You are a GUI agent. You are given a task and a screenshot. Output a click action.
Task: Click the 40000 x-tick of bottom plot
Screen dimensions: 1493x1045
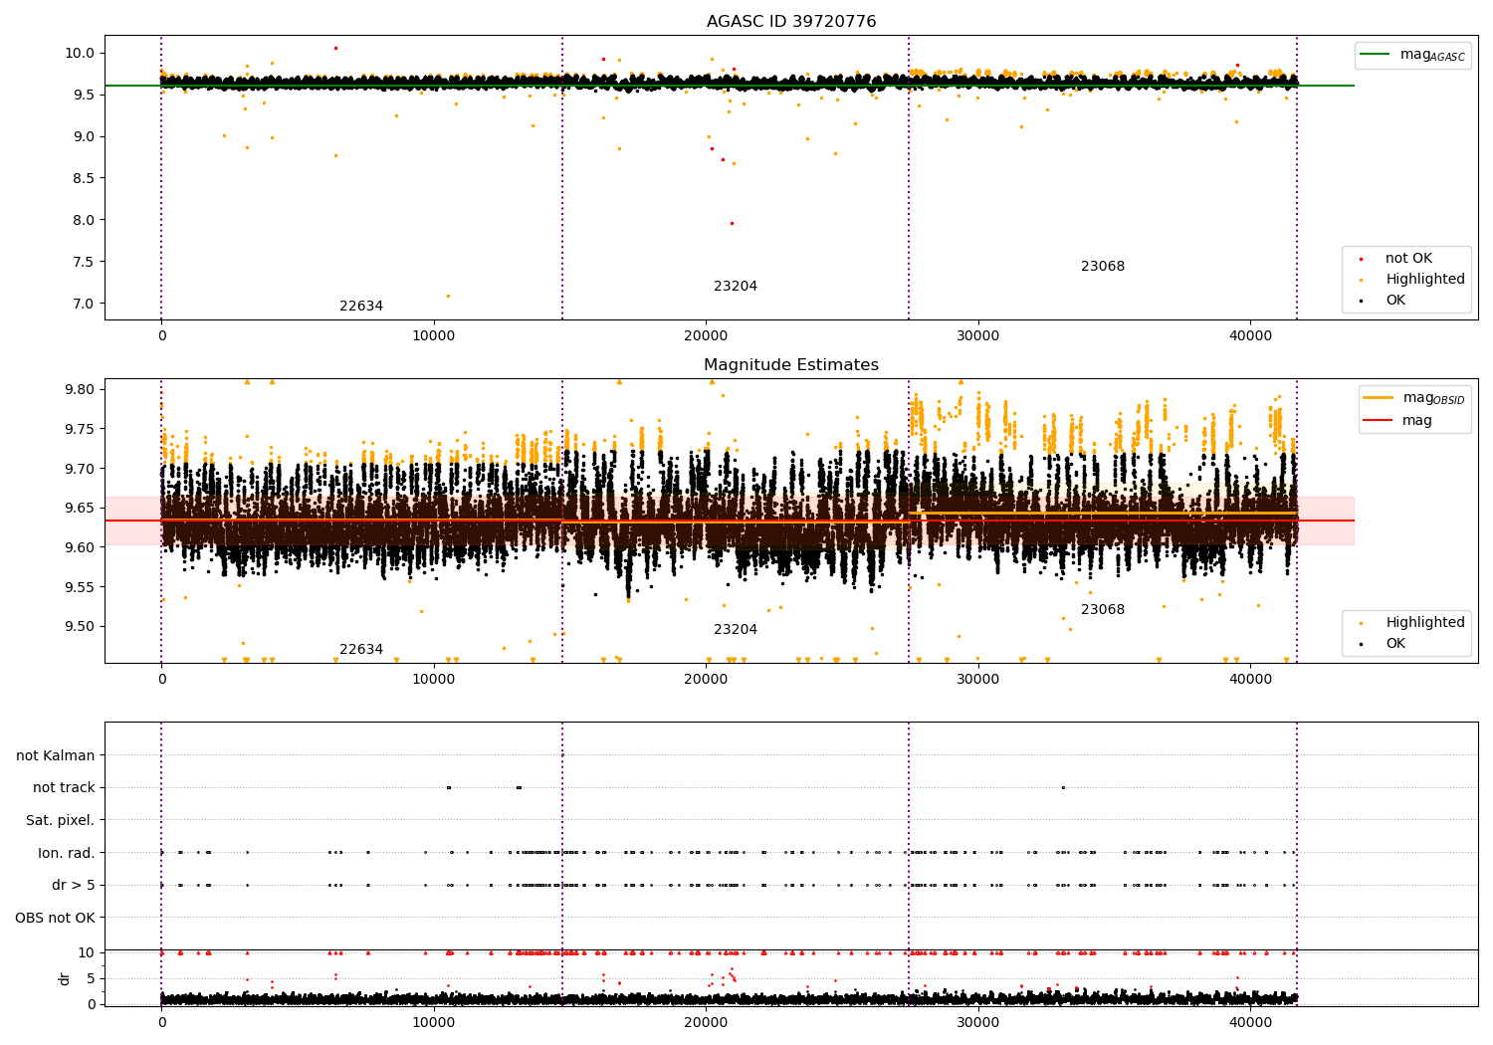coord(1250,1022)
